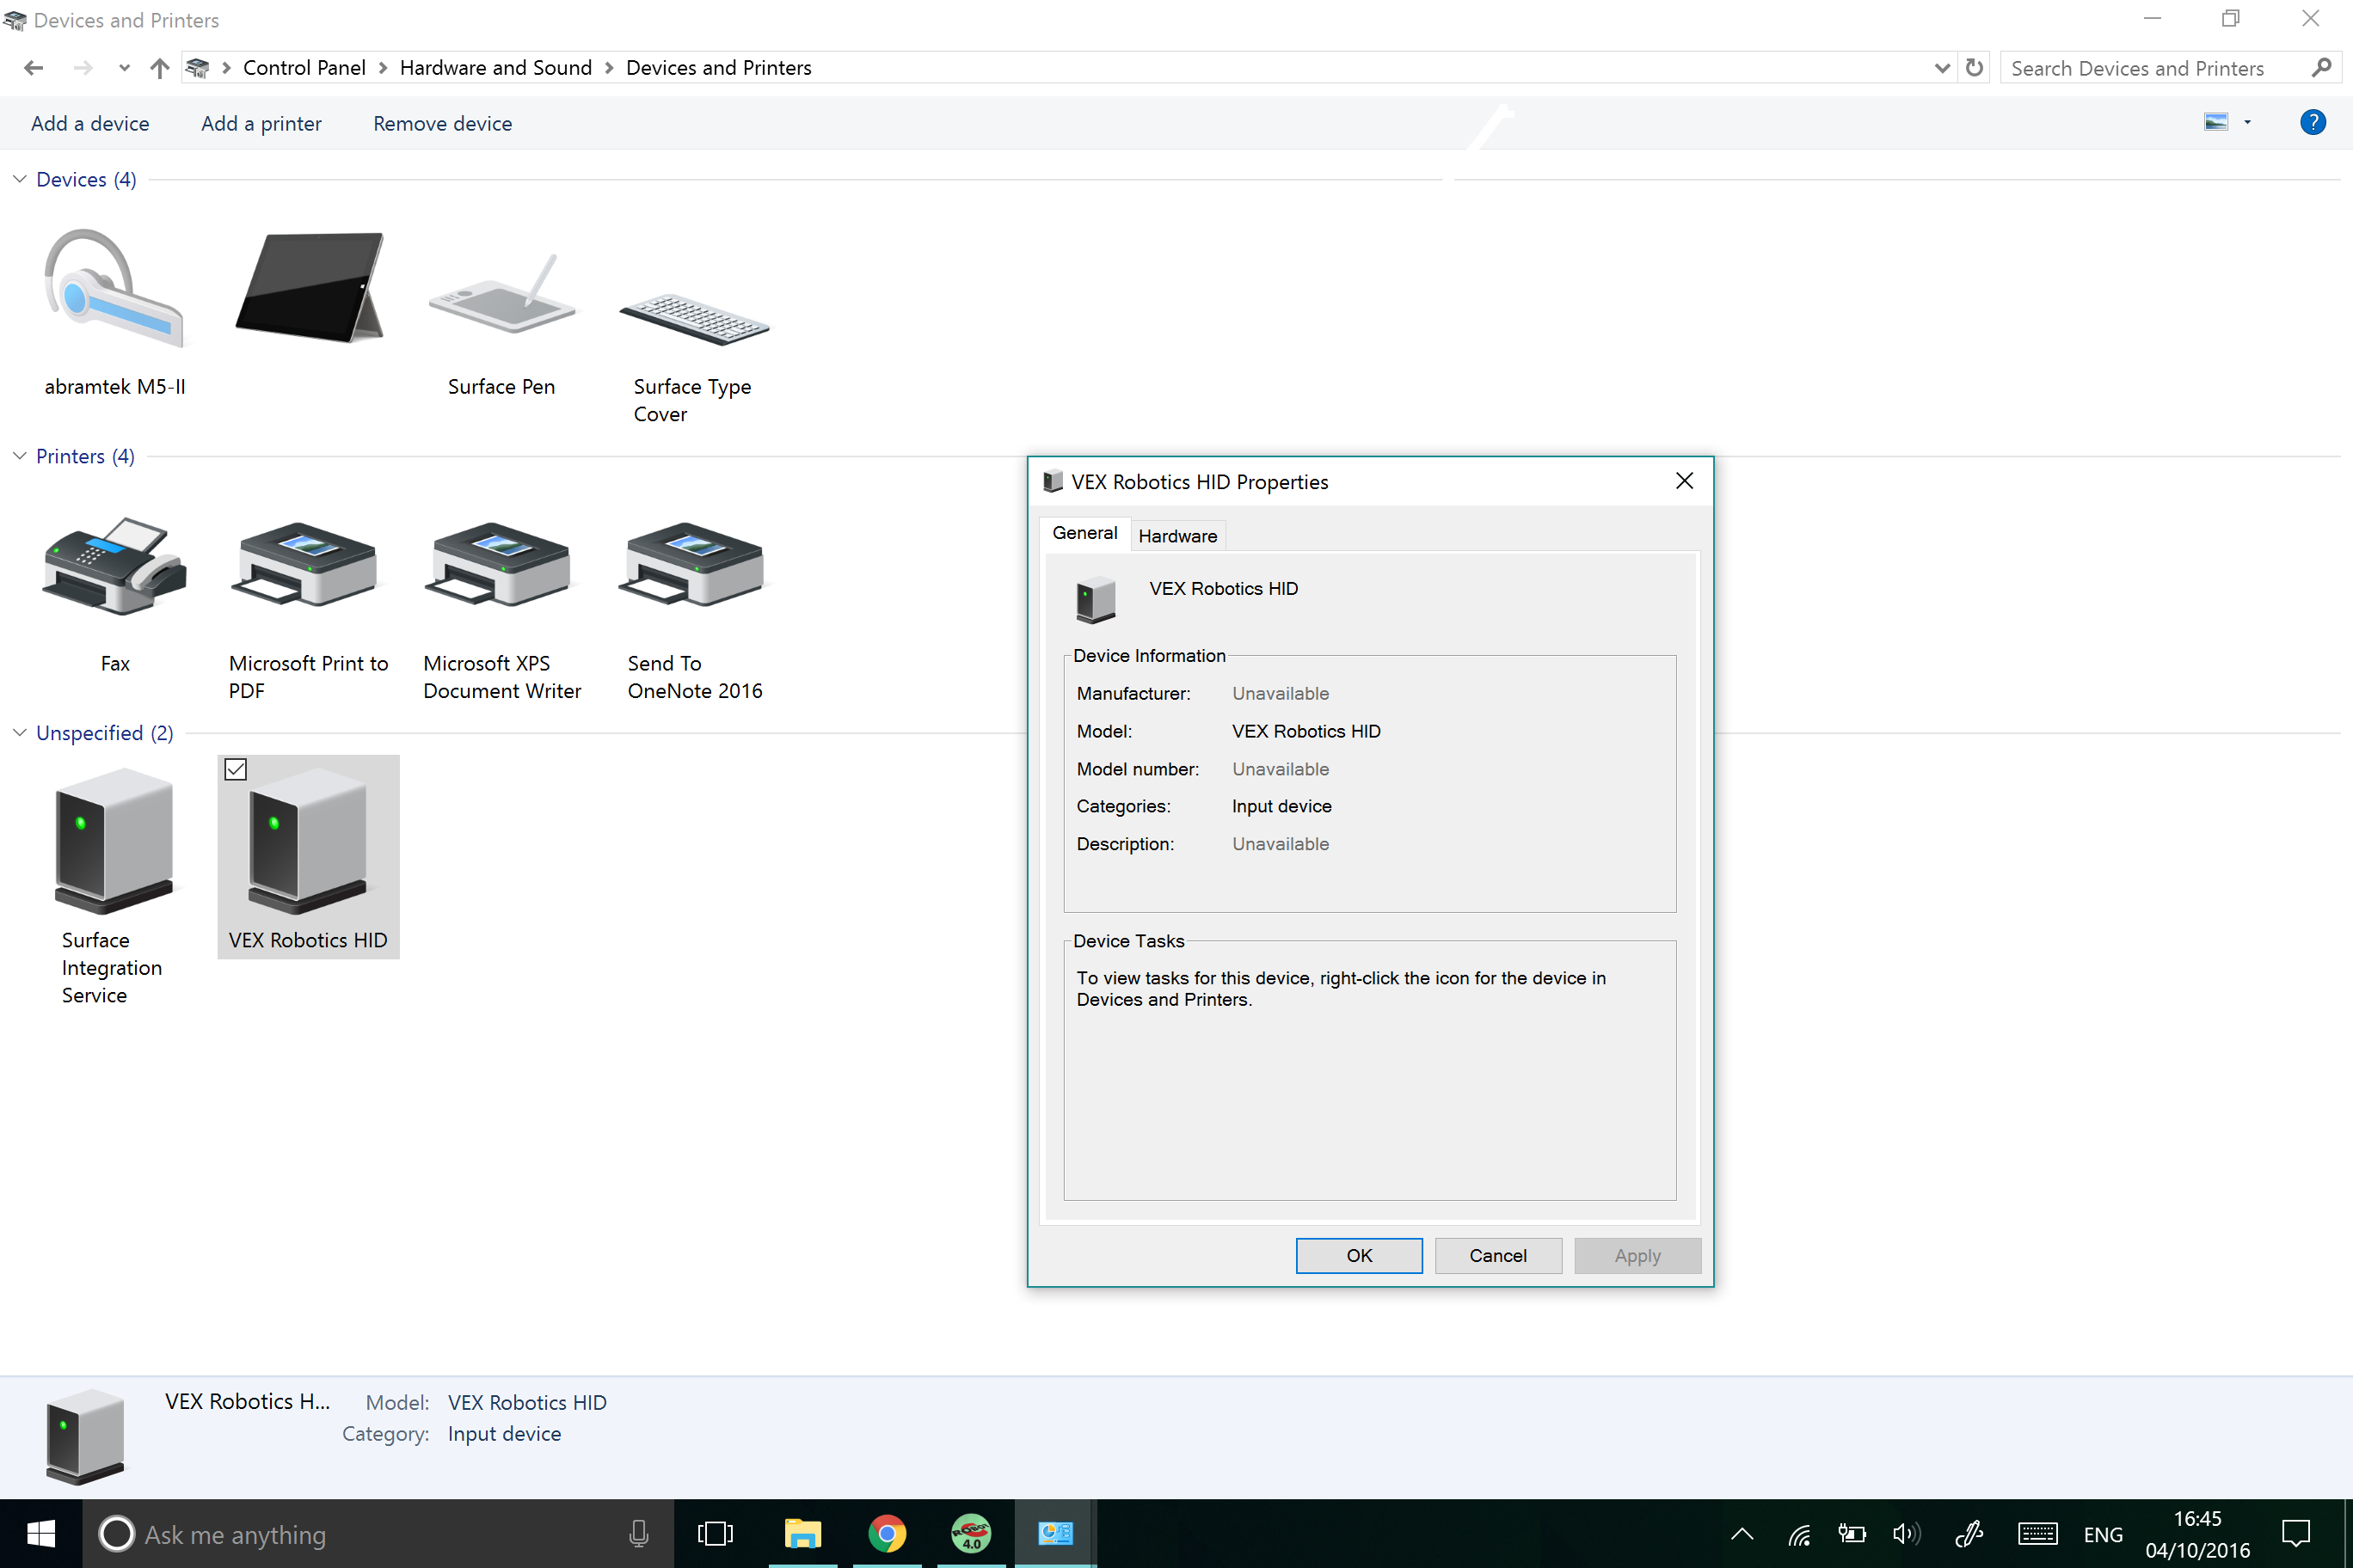The image size is (2353, 1568).
Task: Open the address bar history dropdown
Action: click(x=1942, y=67)
